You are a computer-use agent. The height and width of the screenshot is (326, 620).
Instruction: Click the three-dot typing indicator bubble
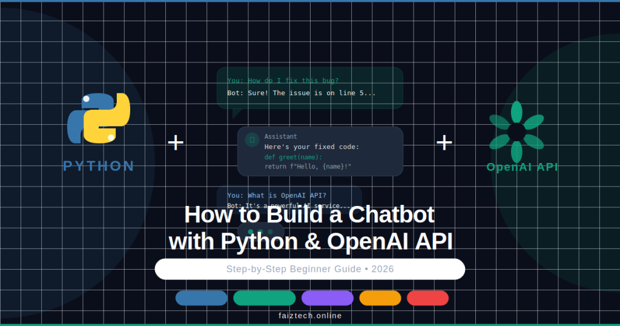point(260,231)
